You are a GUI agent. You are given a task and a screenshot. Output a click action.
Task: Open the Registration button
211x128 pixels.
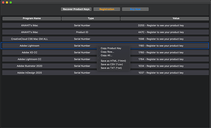coord(107,9)
